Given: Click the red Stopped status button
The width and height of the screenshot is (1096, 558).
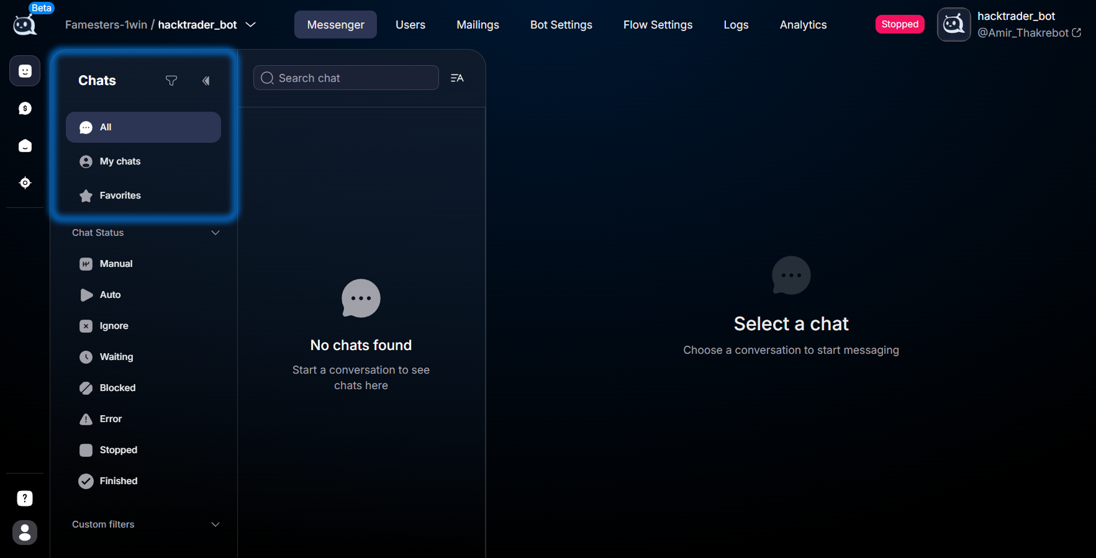Looking at the screenshot, I should (900, 24).
